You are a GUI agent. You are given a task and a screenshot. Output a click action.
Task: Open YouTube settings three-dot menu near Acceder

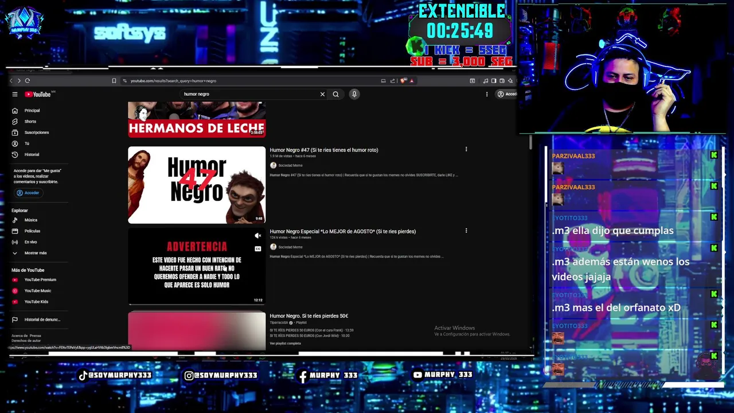point(487,94)
